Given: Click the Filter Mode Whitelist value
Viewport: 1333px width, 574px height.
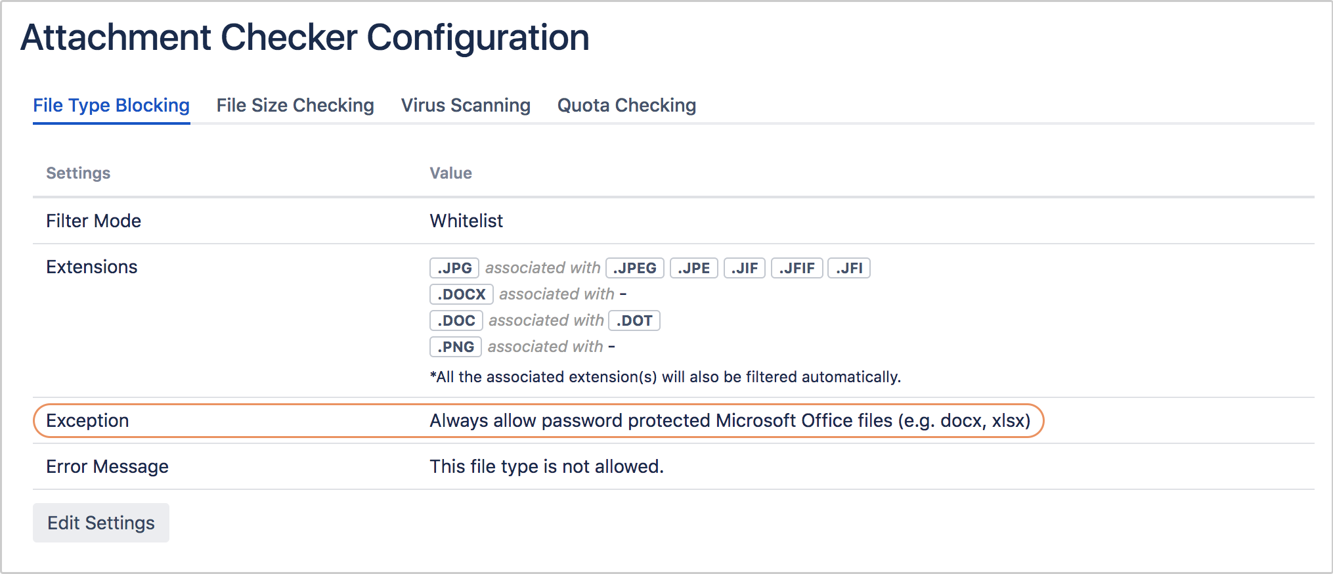Looking at the screenshot, I should point(466,221).
